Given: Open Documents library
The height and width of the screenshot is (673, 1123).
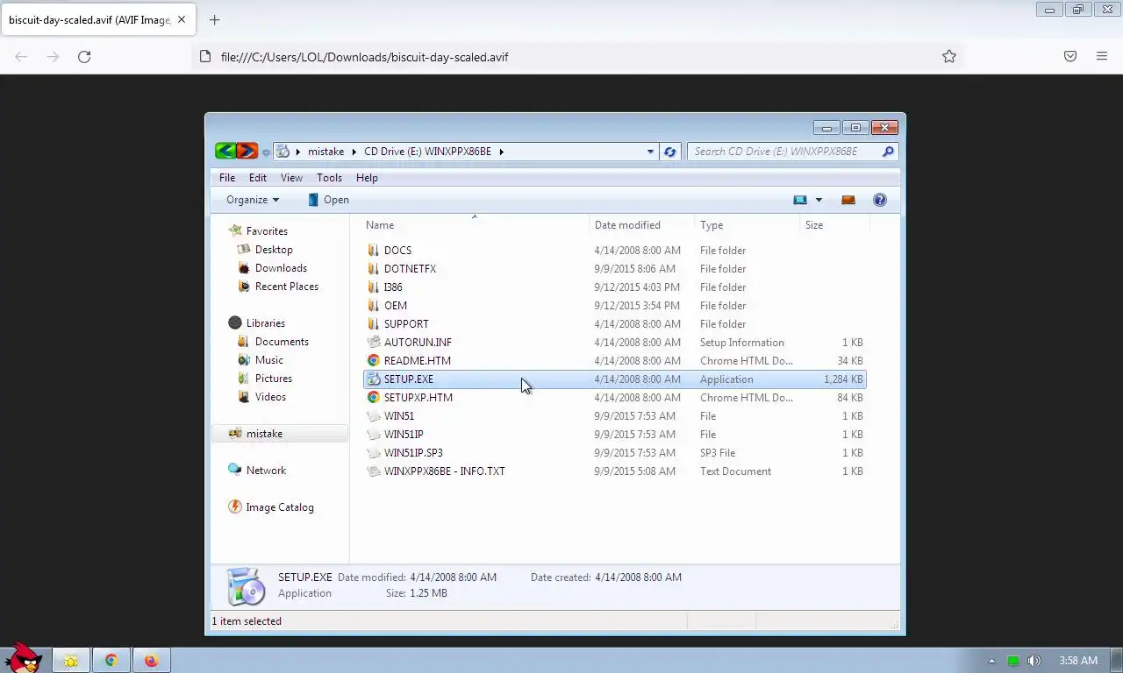Looking at the screenshot, I should click(x=282, y=342).
